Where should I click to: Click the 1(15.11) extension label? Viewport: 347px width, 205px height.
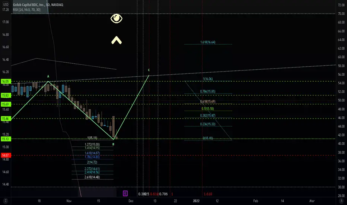click(92, 138)
